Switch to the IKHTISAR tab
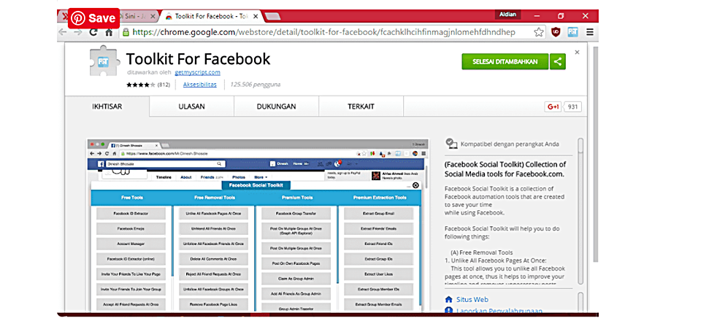The image size is (701, 318). pos(107,106)
